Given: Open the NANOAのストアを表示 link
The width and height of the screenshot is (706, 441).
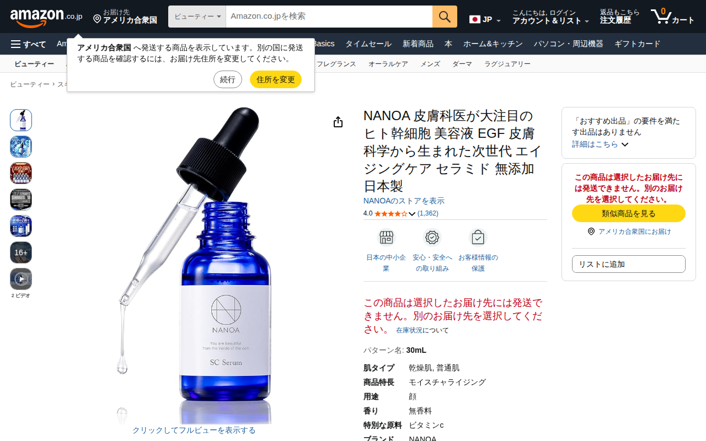Looking at the screenshot, I should click(x=404, y=201).
